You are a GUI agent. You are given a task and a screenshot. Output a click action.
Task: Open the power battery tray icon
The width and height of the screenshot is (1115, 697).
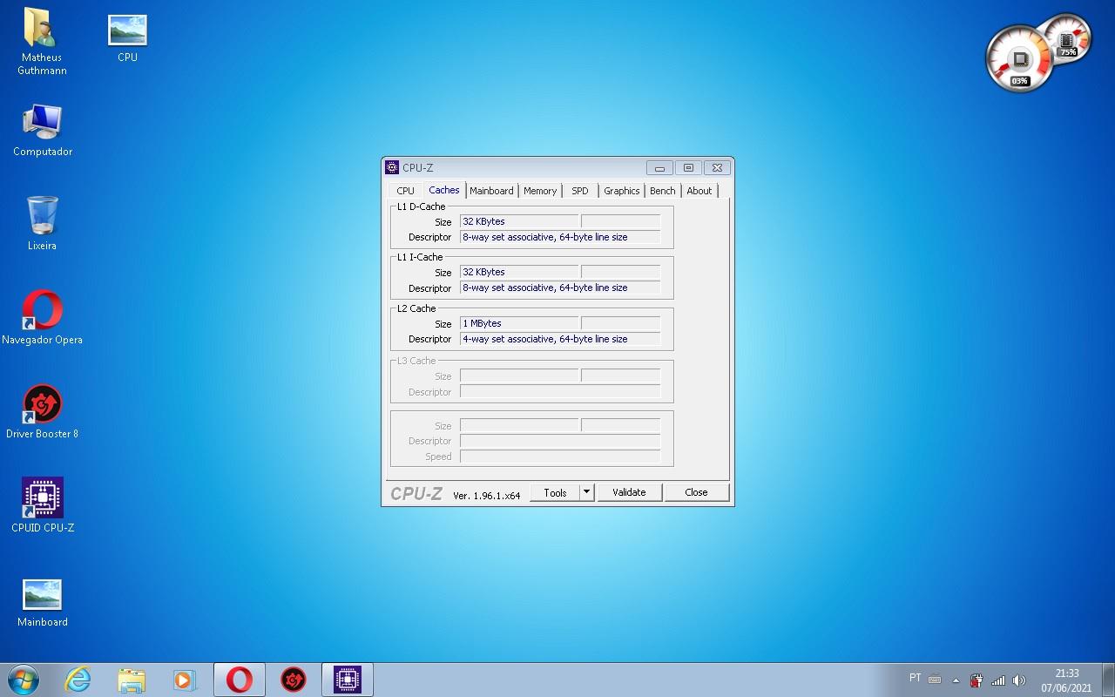coord(976,680)
